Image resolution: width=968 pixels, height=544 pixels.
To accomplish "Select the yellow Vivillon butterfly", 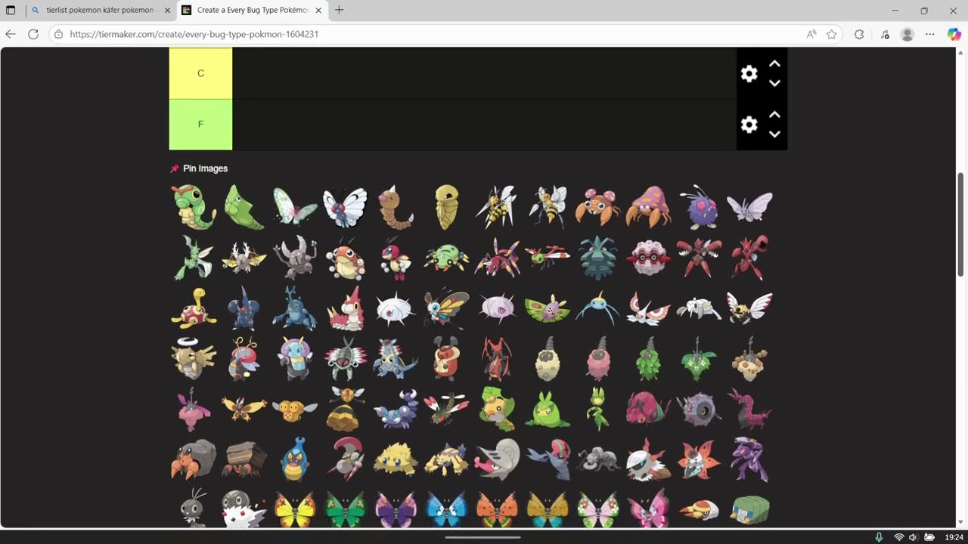I will (x=295, y=509).
